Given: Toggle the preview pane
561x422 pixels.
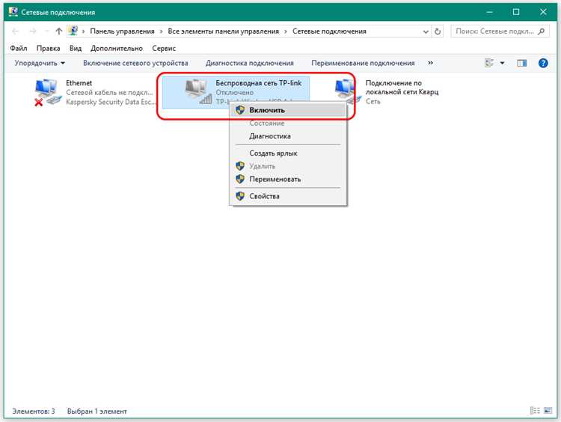Looking at the screenshot, I should 522,63.
